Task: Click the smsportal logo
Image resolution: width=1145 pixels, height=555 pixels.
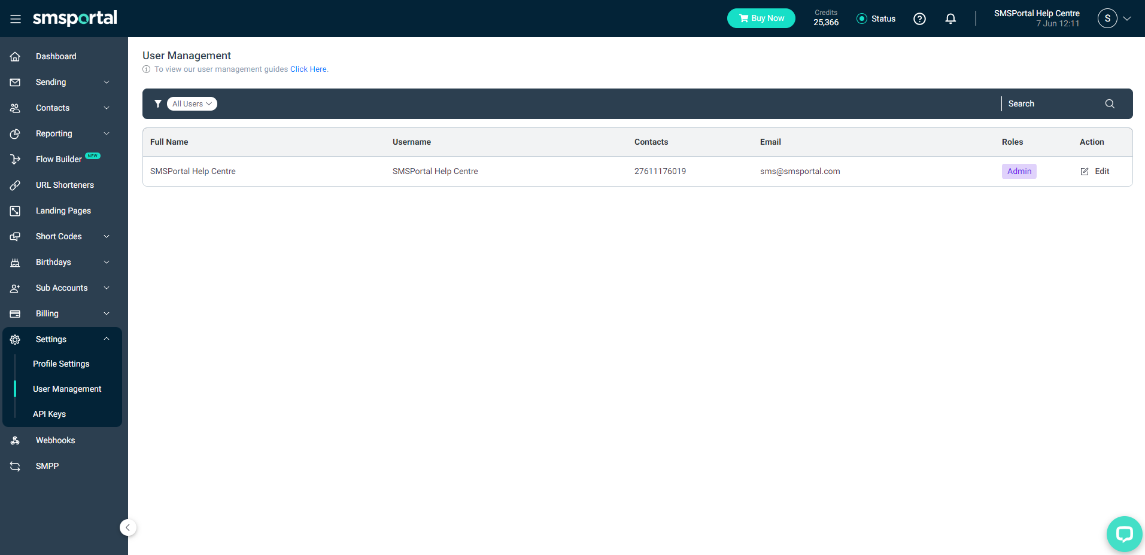Action: [75, 19]
